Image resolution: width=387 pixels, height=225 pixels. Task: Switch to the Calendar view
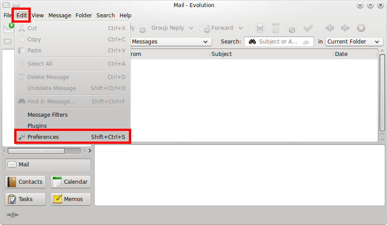pyautogui.click(x=71, y=182)
